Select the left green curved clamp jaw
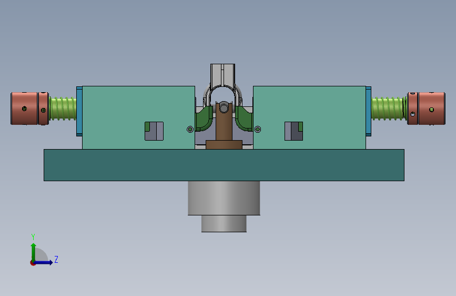 (204, 119)
